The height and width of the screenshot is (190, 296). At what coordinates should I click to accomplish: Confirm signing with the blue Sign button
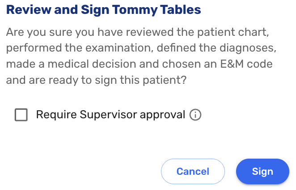[262, 171]
